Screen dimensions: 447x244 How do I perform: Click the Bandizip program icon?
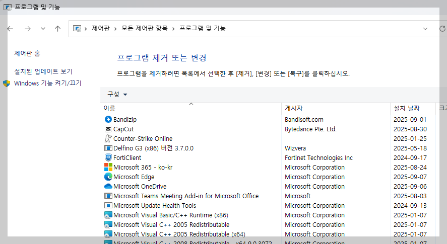108,119
